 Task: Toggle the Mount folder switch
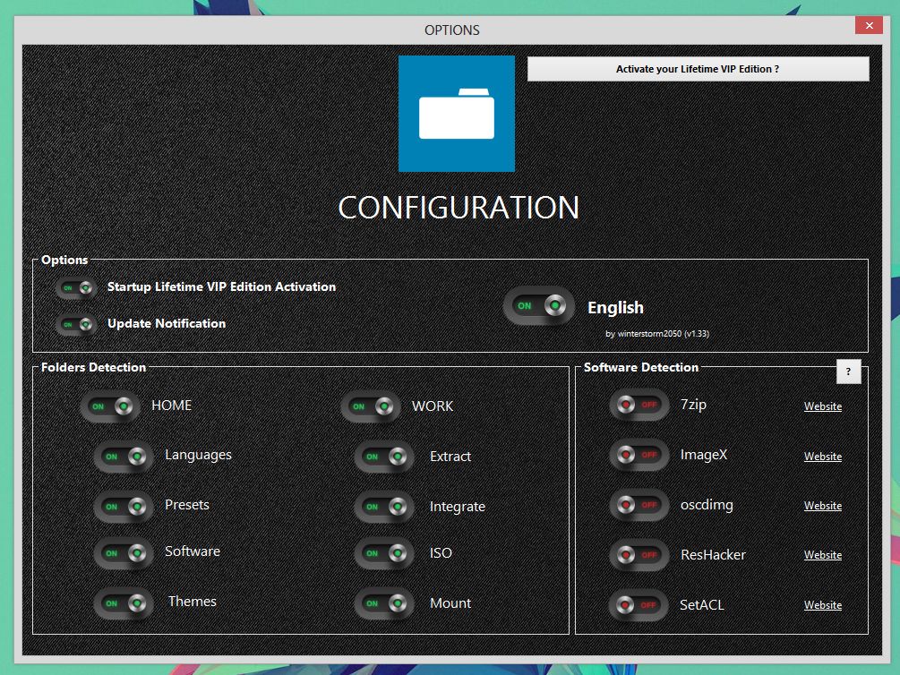coord(384,603)
